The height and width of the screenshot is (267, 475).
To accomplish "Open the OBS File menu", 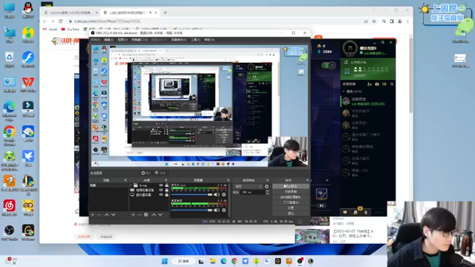I will click(x=96, y=40).
